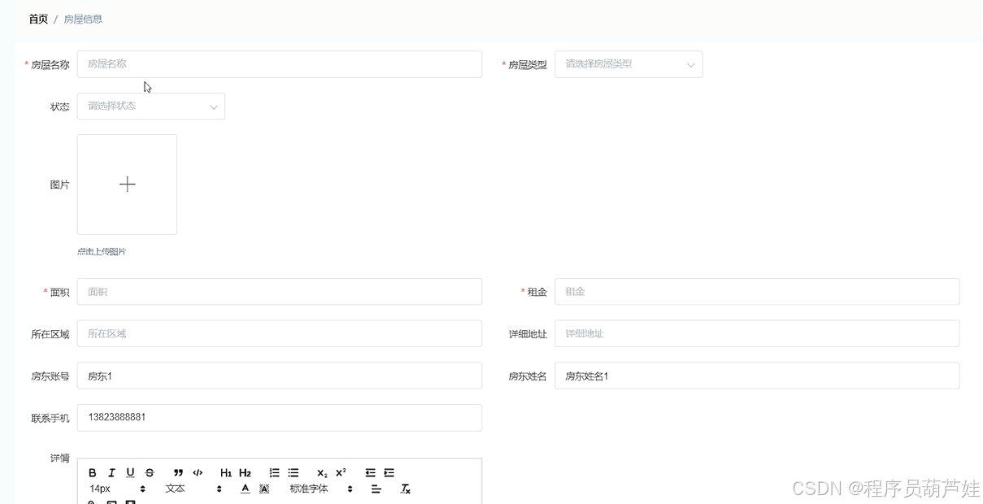Go to 首页 breadcrumb link

[38, 19]
